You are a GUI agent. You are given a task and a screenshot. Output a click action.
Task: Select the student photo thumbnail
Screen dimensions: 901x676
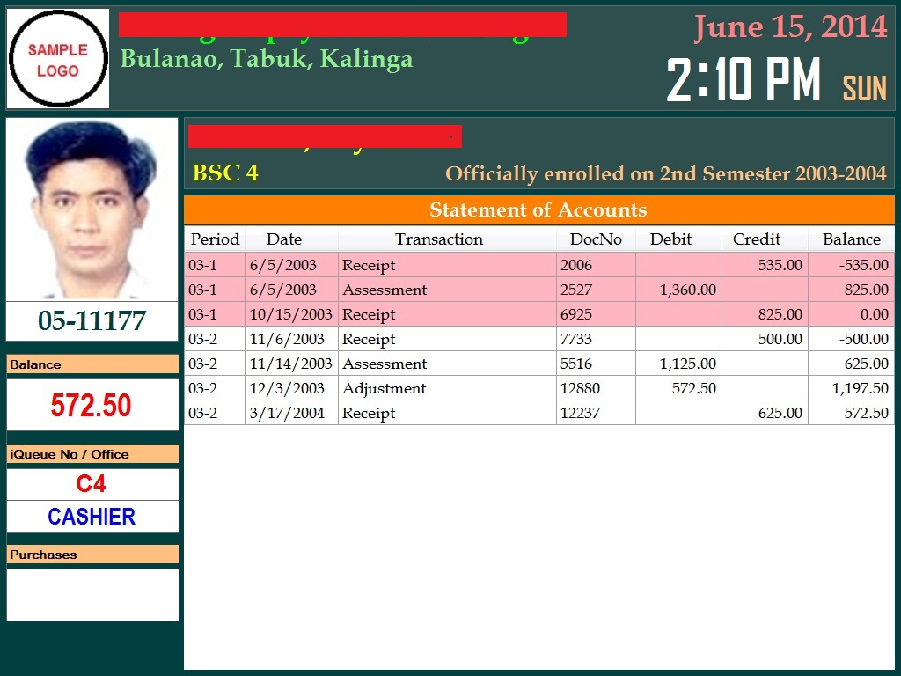coord(92,209)
